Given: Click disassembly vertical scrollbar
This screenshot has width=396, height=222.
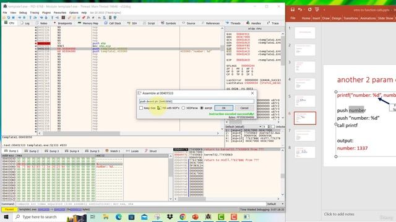Looking at the screenshot, I should (x=222, y=78).
